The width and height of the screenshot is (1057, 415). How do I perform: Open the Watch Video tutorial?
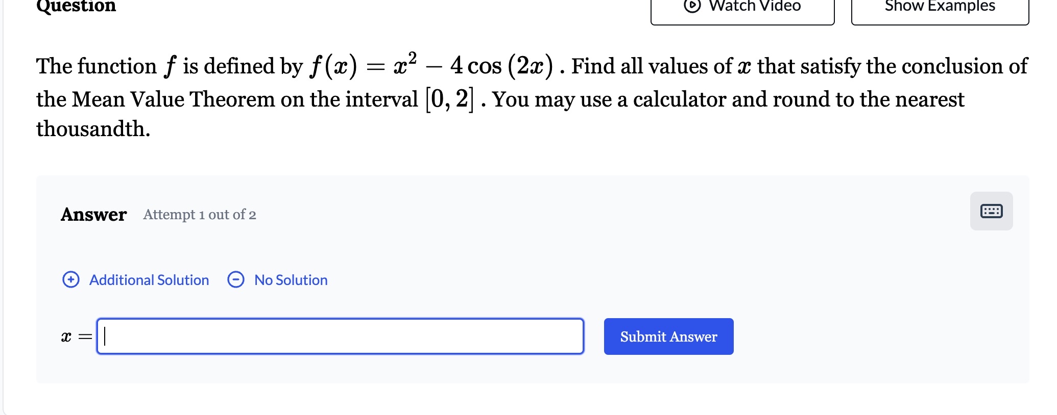(742, 7)
